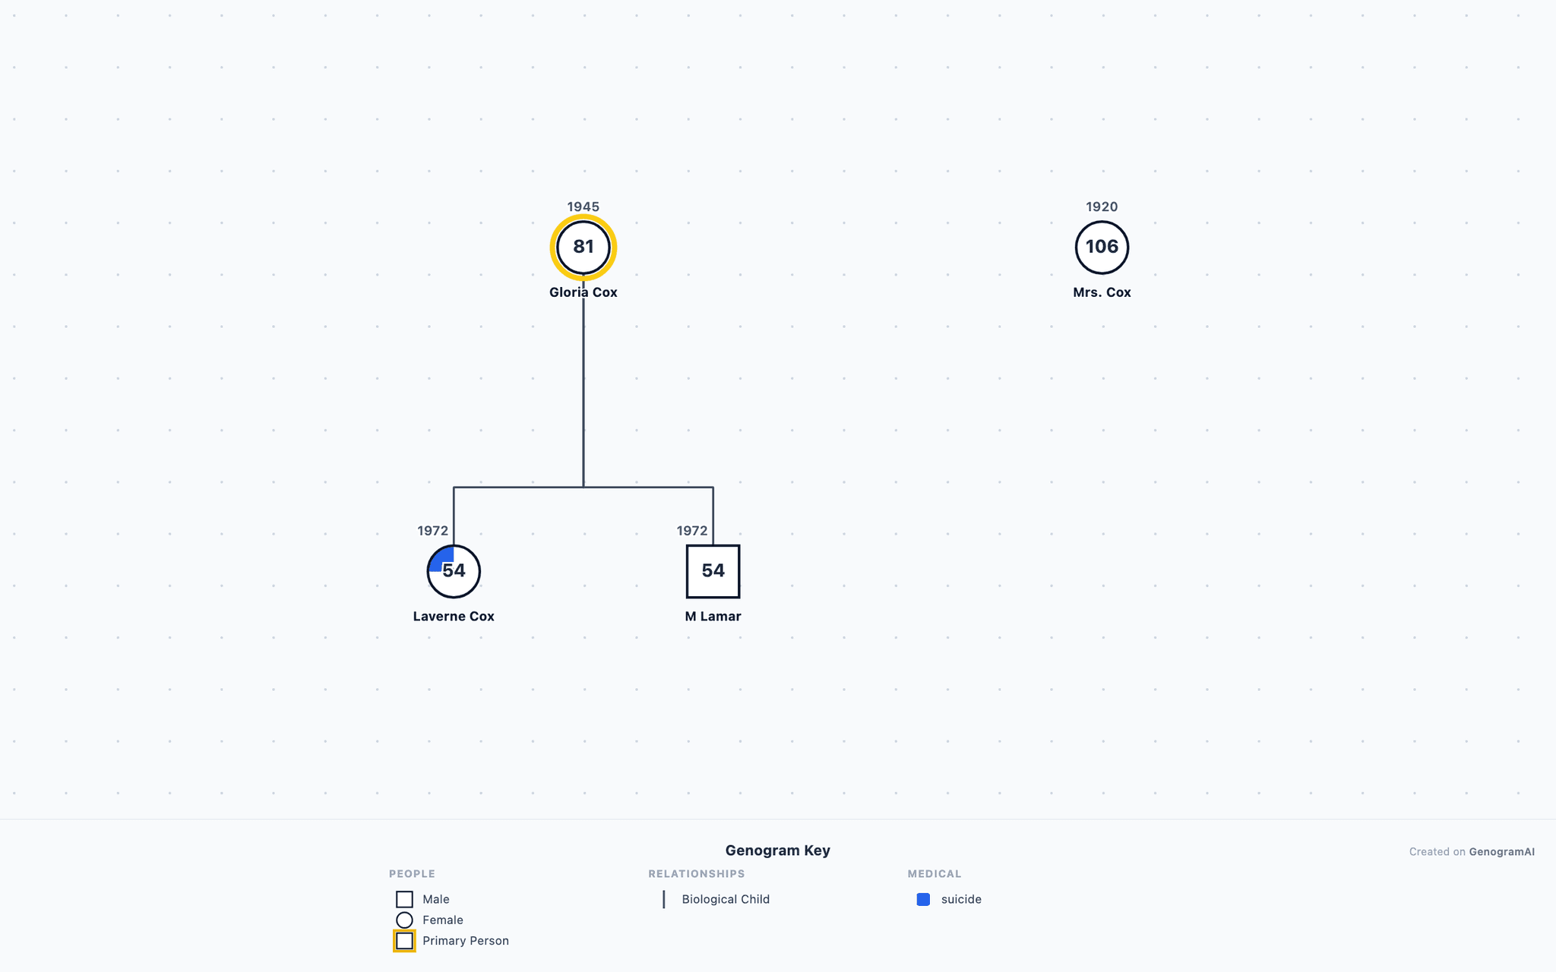Image resolution: width=1556 pixels, height=972 pixels.
Task: Select Laverne Cox's circle node
Action: [x=454, y=571]
